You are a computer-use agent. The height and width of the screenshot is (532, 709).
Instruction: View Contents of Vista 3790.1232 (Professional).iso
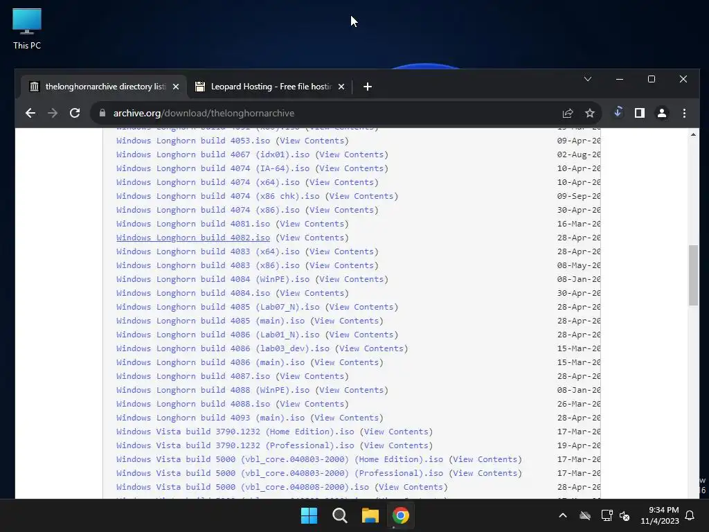click(397, 445)
